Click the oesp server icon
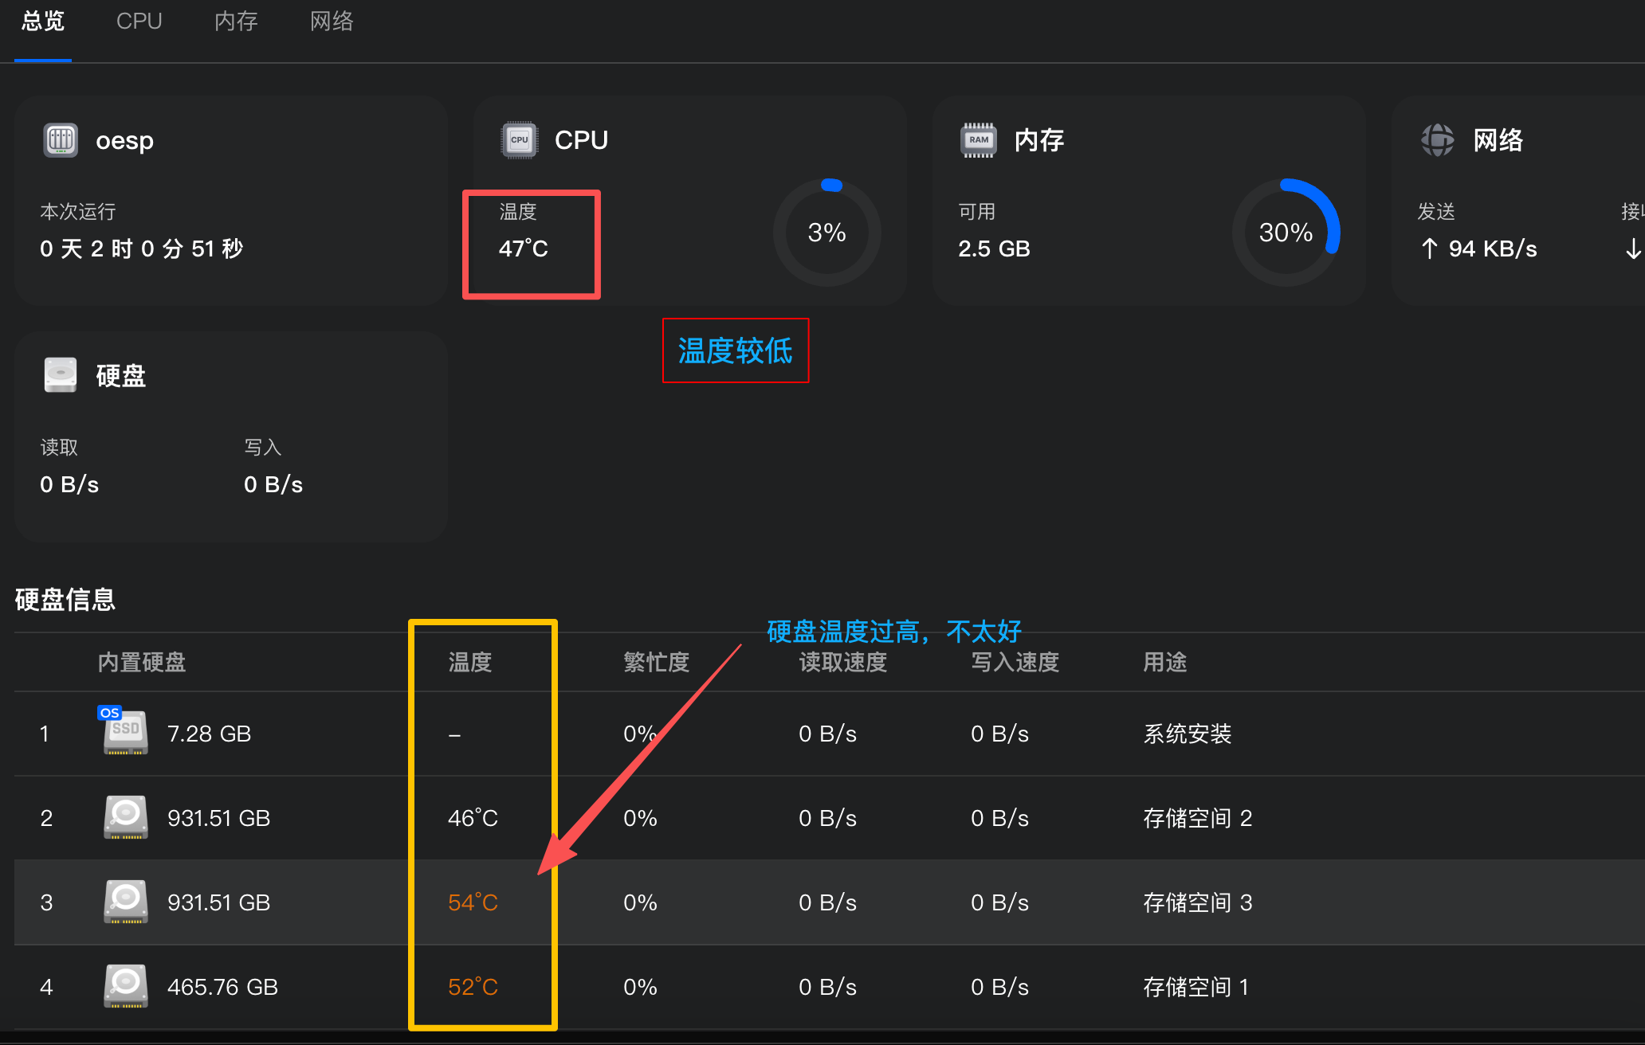Screen dimensions: 1645x1045 click(60, 140)
